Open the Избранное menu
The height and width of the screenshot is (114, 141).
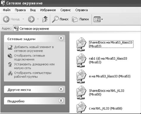(x=48, y=10)
